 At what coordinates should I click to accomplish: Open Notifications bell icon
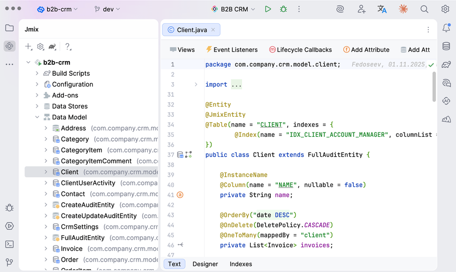(x=446, y=28)
